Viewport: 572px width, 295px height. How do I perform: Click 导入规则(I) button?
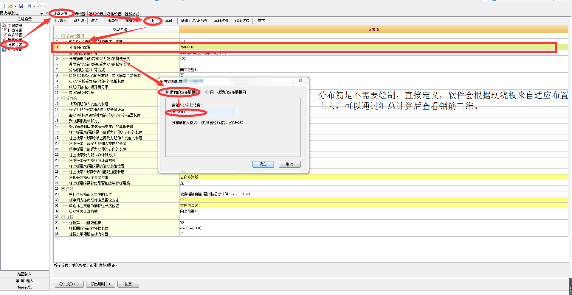click(x=69, y=284)
